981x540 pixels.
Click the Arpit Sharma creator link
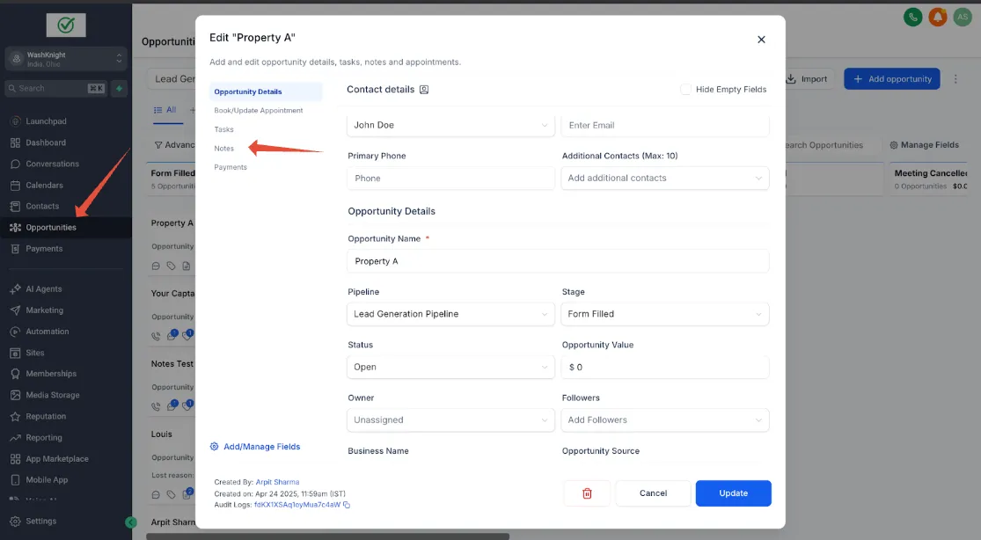(277, 483)
